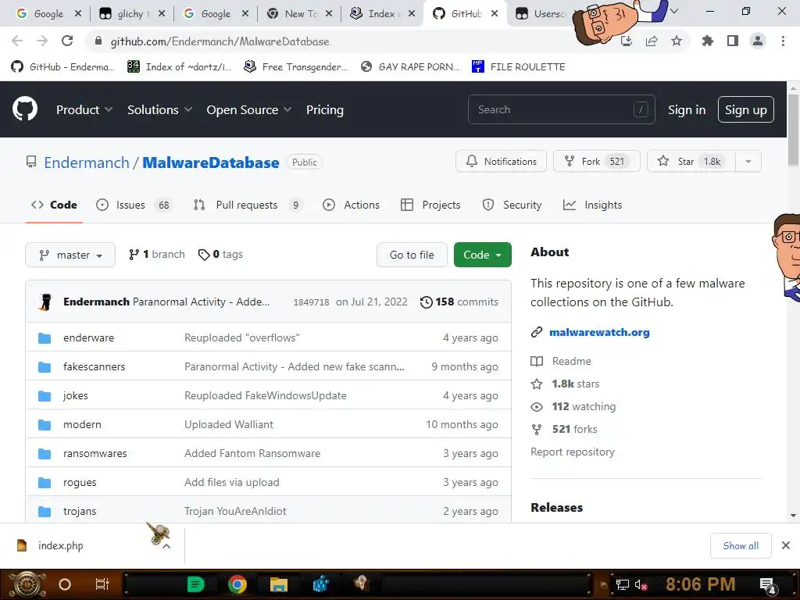The image size is (800, 600).
Task: Expand the Star lists dropdown arrow
Action: (x=748, y=161)
